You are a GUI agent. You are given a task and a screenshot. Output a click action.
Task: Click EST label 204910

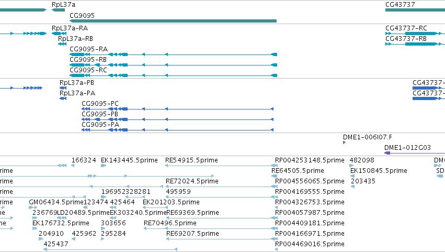point(51,234)
